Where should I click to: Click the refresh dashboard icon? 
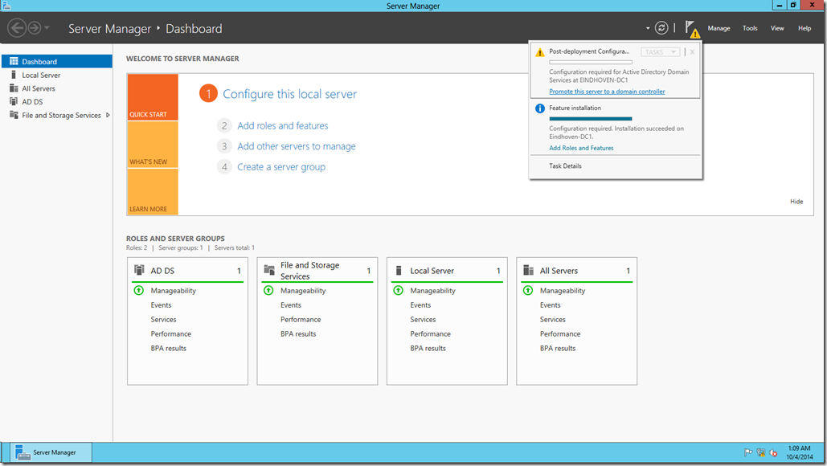coord(661,28)
